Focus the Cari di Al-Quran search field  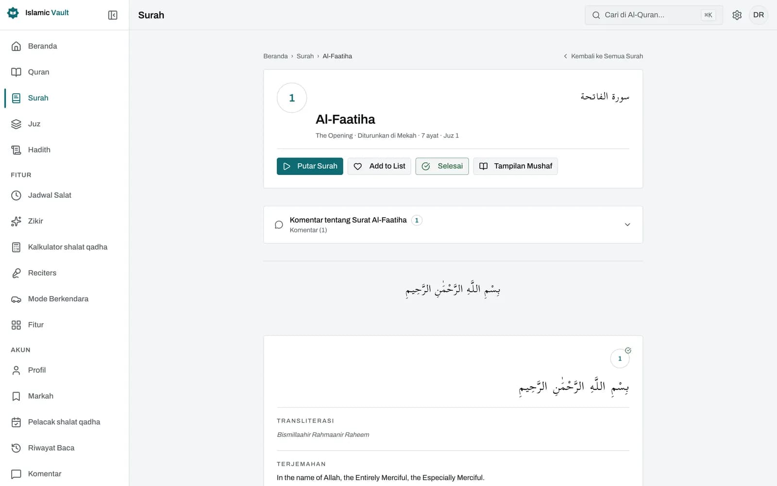pyautogui.click(x=654, y=15)
